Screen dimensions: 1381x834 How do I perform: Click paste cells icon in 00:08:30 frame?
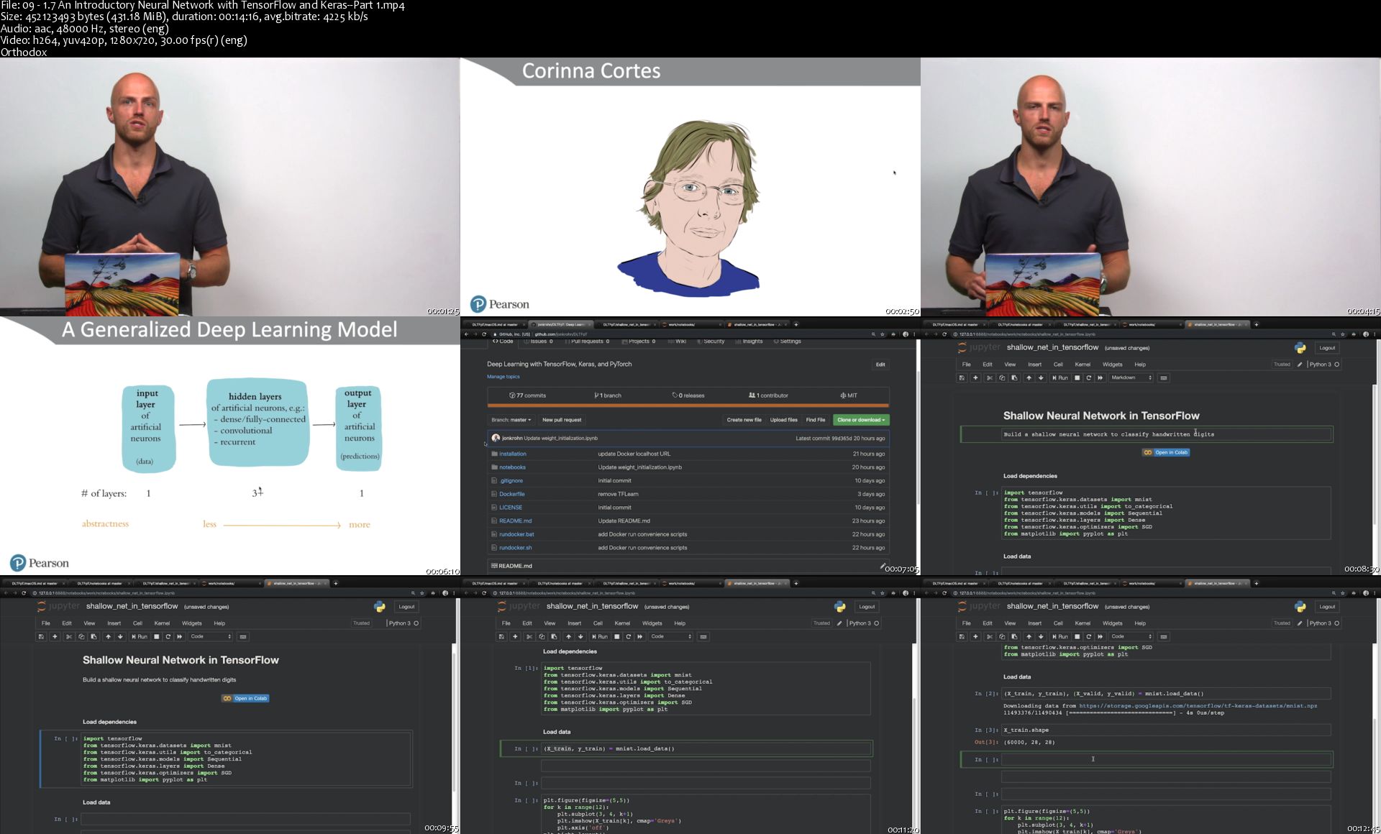[x=1014, y=378]
